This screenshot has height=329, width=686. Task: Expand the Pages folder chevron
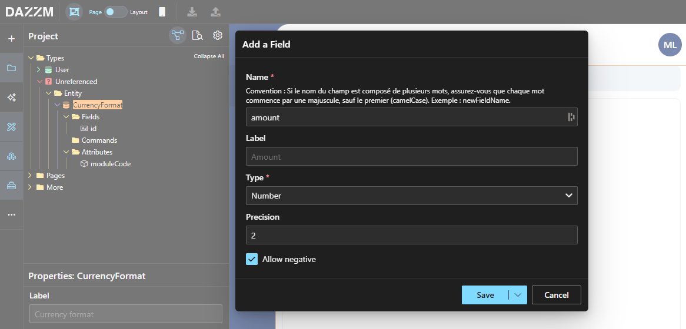coord(30,175)
